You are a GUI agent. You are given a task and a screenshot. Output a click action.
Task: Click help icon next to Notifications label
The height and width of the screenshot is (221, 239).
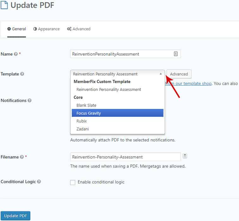(x=29, y=100)
